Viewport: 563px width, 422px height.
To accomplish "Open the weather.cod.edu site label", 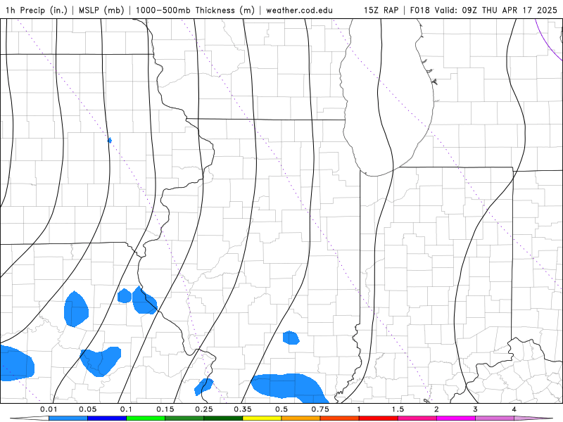I will (x=299, y=10).
